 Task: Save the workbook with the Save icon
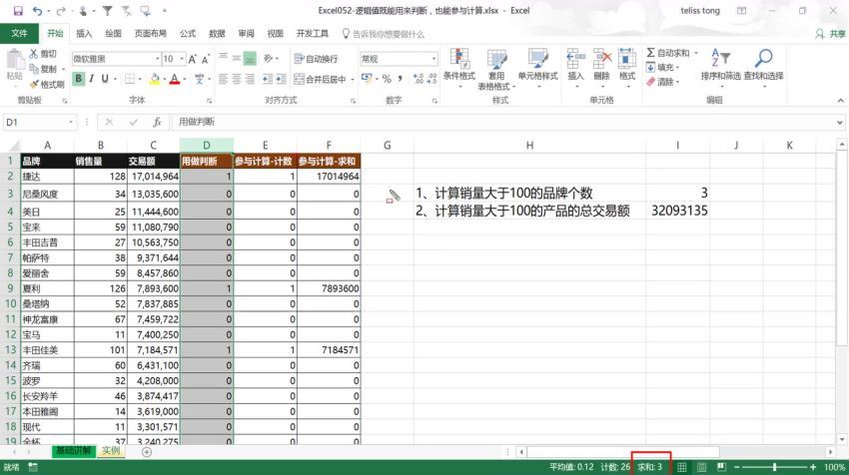[x=18, y=10]
